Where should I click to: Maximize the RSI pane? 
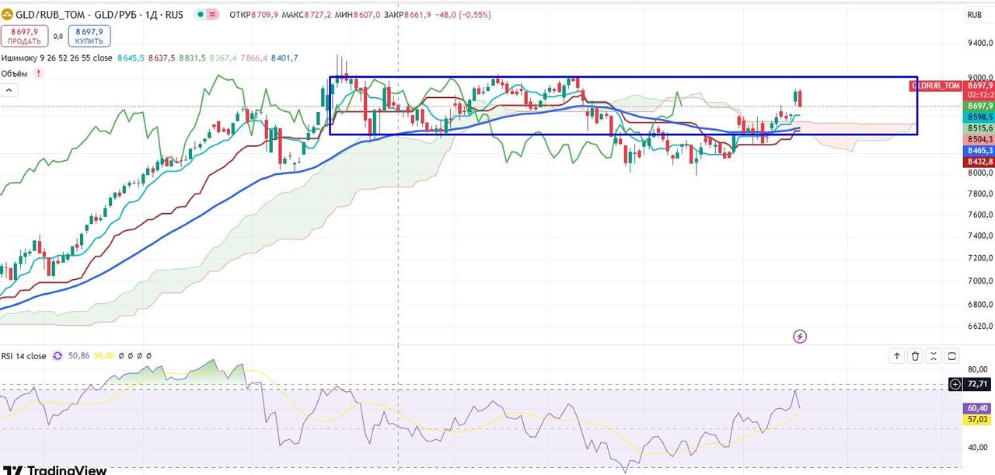pos(952,356)
